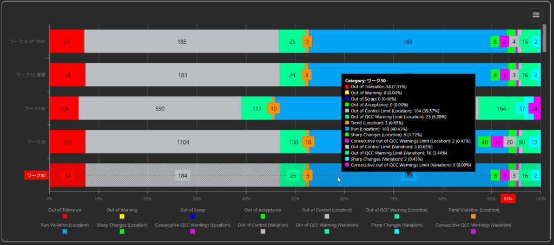Click the vertical scrollbar at right edge
The height and width of the screenshot is (245, 554).
(x=544, y=39)
